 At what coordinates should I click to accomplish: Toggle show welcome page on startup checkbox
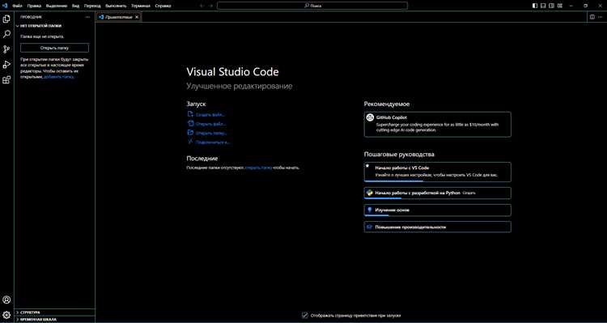pos(305,315)
